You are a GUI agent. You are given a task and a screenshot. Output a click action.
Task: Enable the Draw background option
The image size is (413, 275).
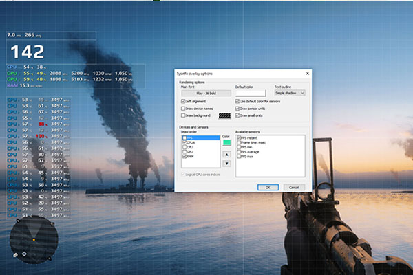[x=182, y=115]
